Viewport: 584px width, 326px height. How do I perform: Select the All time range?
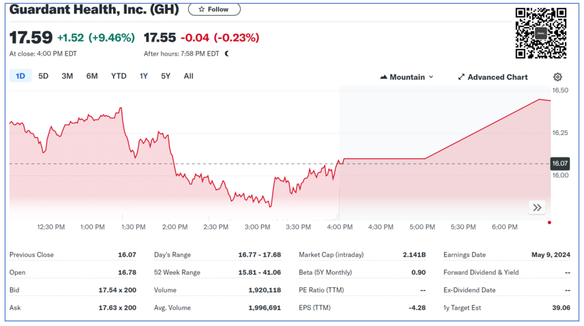[188, 76]
